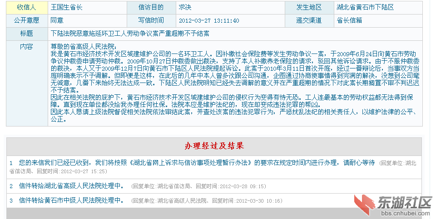Click reply 1 timestamp 2012-03-27 15:25

point(83,171)
